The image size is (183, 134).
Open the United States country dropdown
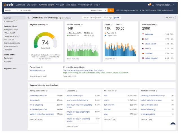99,10
